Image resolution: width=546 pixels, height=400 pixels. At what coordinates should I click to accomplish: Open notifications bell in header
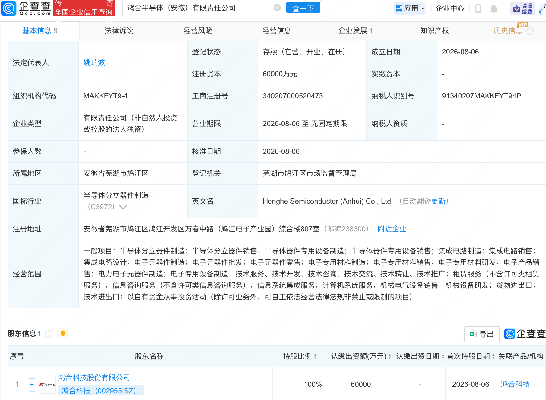tap(494, 8)
